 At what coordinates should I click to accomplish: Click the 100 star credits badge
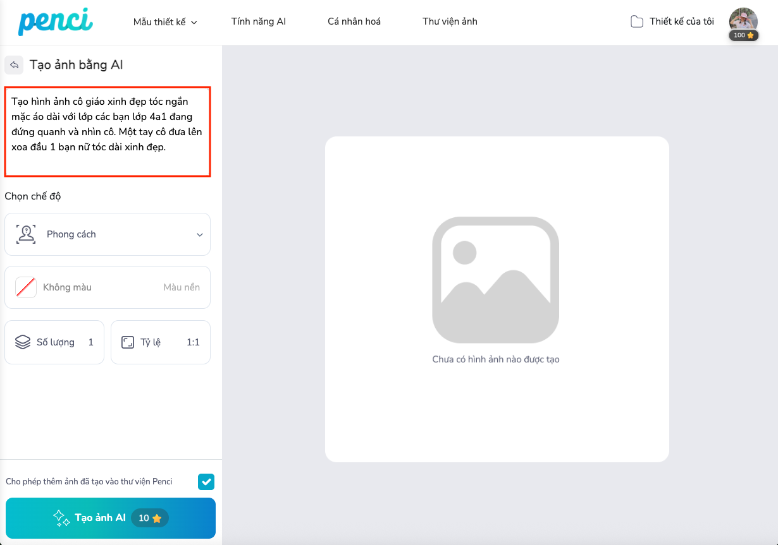pos(743,35)
